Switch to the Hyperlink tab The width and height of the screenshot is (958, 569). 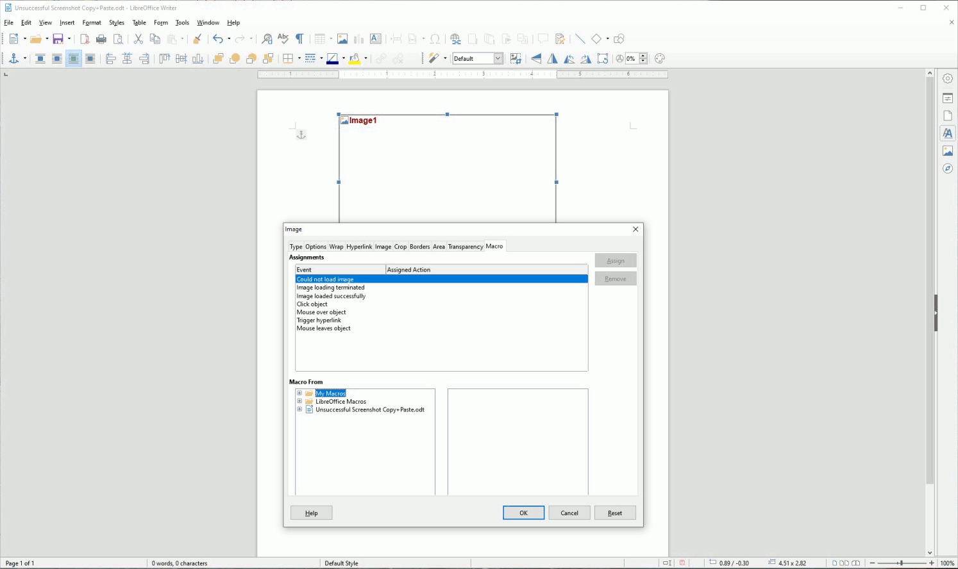(359, 247)
